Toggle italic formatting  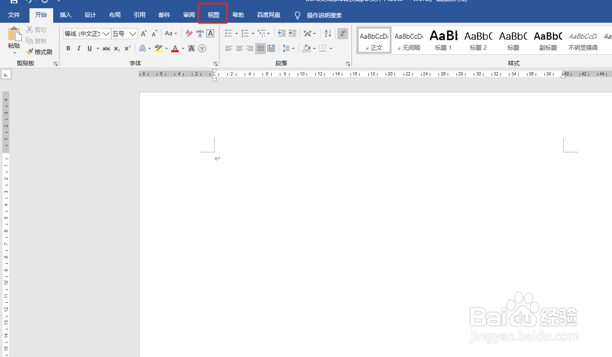coord(79,48)
